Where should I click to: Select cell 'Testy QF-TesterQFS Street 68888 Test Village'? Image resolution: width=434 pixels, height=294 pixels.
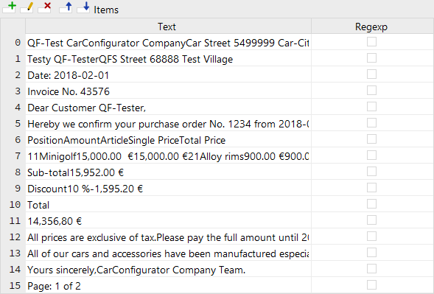168,59
